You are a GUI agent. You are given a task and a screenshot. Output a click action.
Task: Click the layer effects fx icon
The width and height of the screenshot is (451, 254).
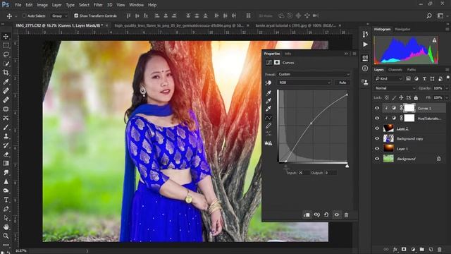(x=395, y=249)
